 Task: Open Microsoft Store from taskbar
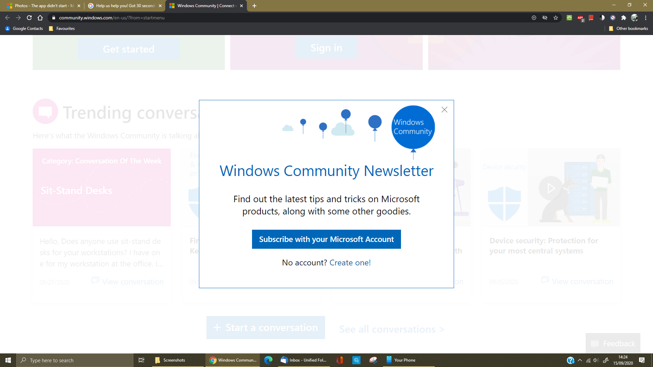pyautogui.click(x=356, y=360)
